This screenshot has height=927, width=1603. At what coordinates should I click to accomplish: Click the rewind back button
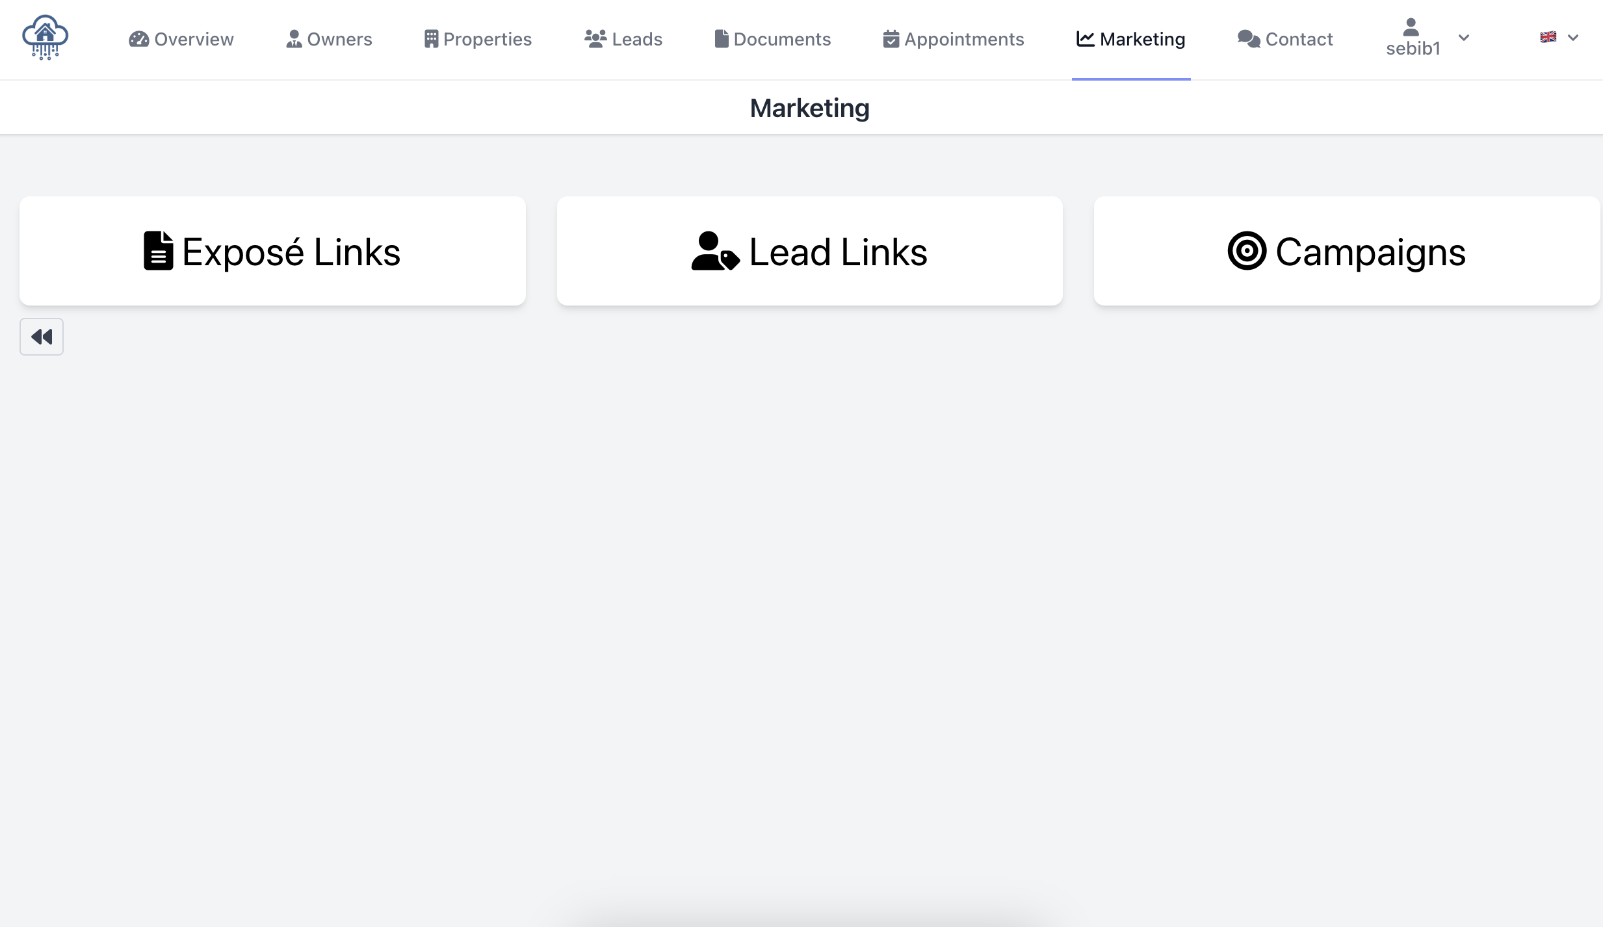point(42,337)
